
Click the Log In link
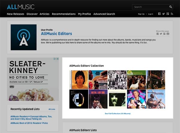(x=151, y=14)
